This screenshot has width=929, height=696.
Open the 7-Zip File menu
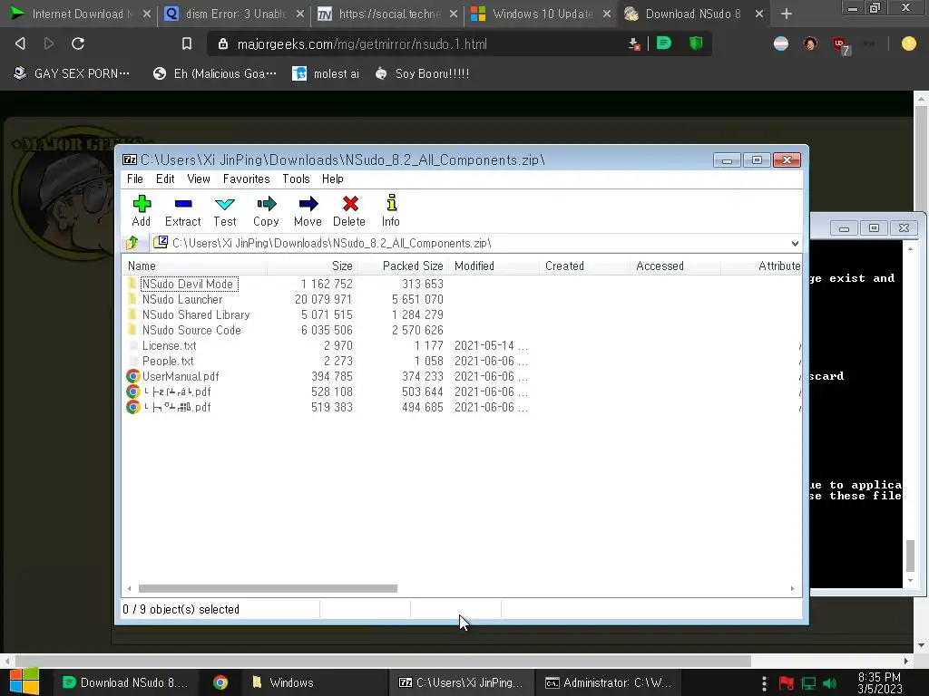coord(135,179)
